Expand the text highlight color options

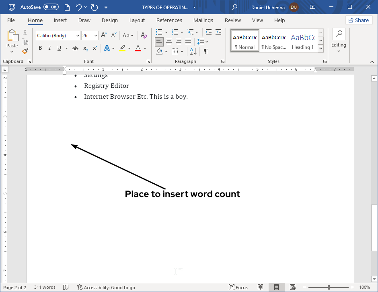point(129,48)
